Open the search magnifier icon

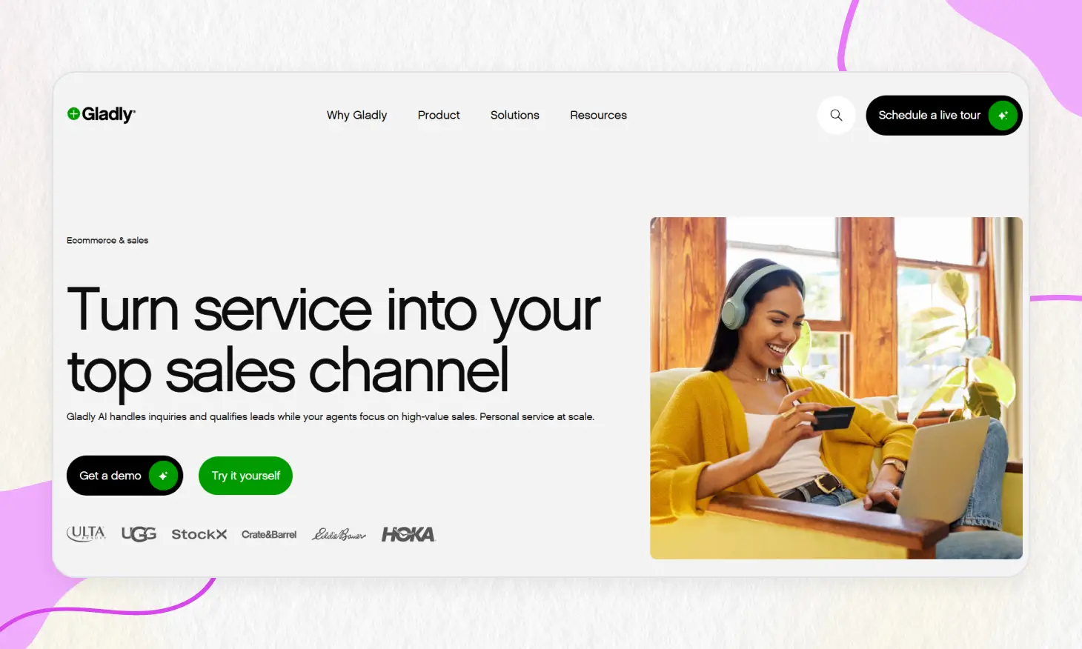click(836, 115)
